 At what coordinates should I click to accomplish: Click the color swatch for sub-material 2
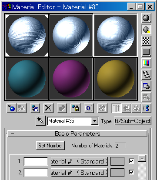117,173
